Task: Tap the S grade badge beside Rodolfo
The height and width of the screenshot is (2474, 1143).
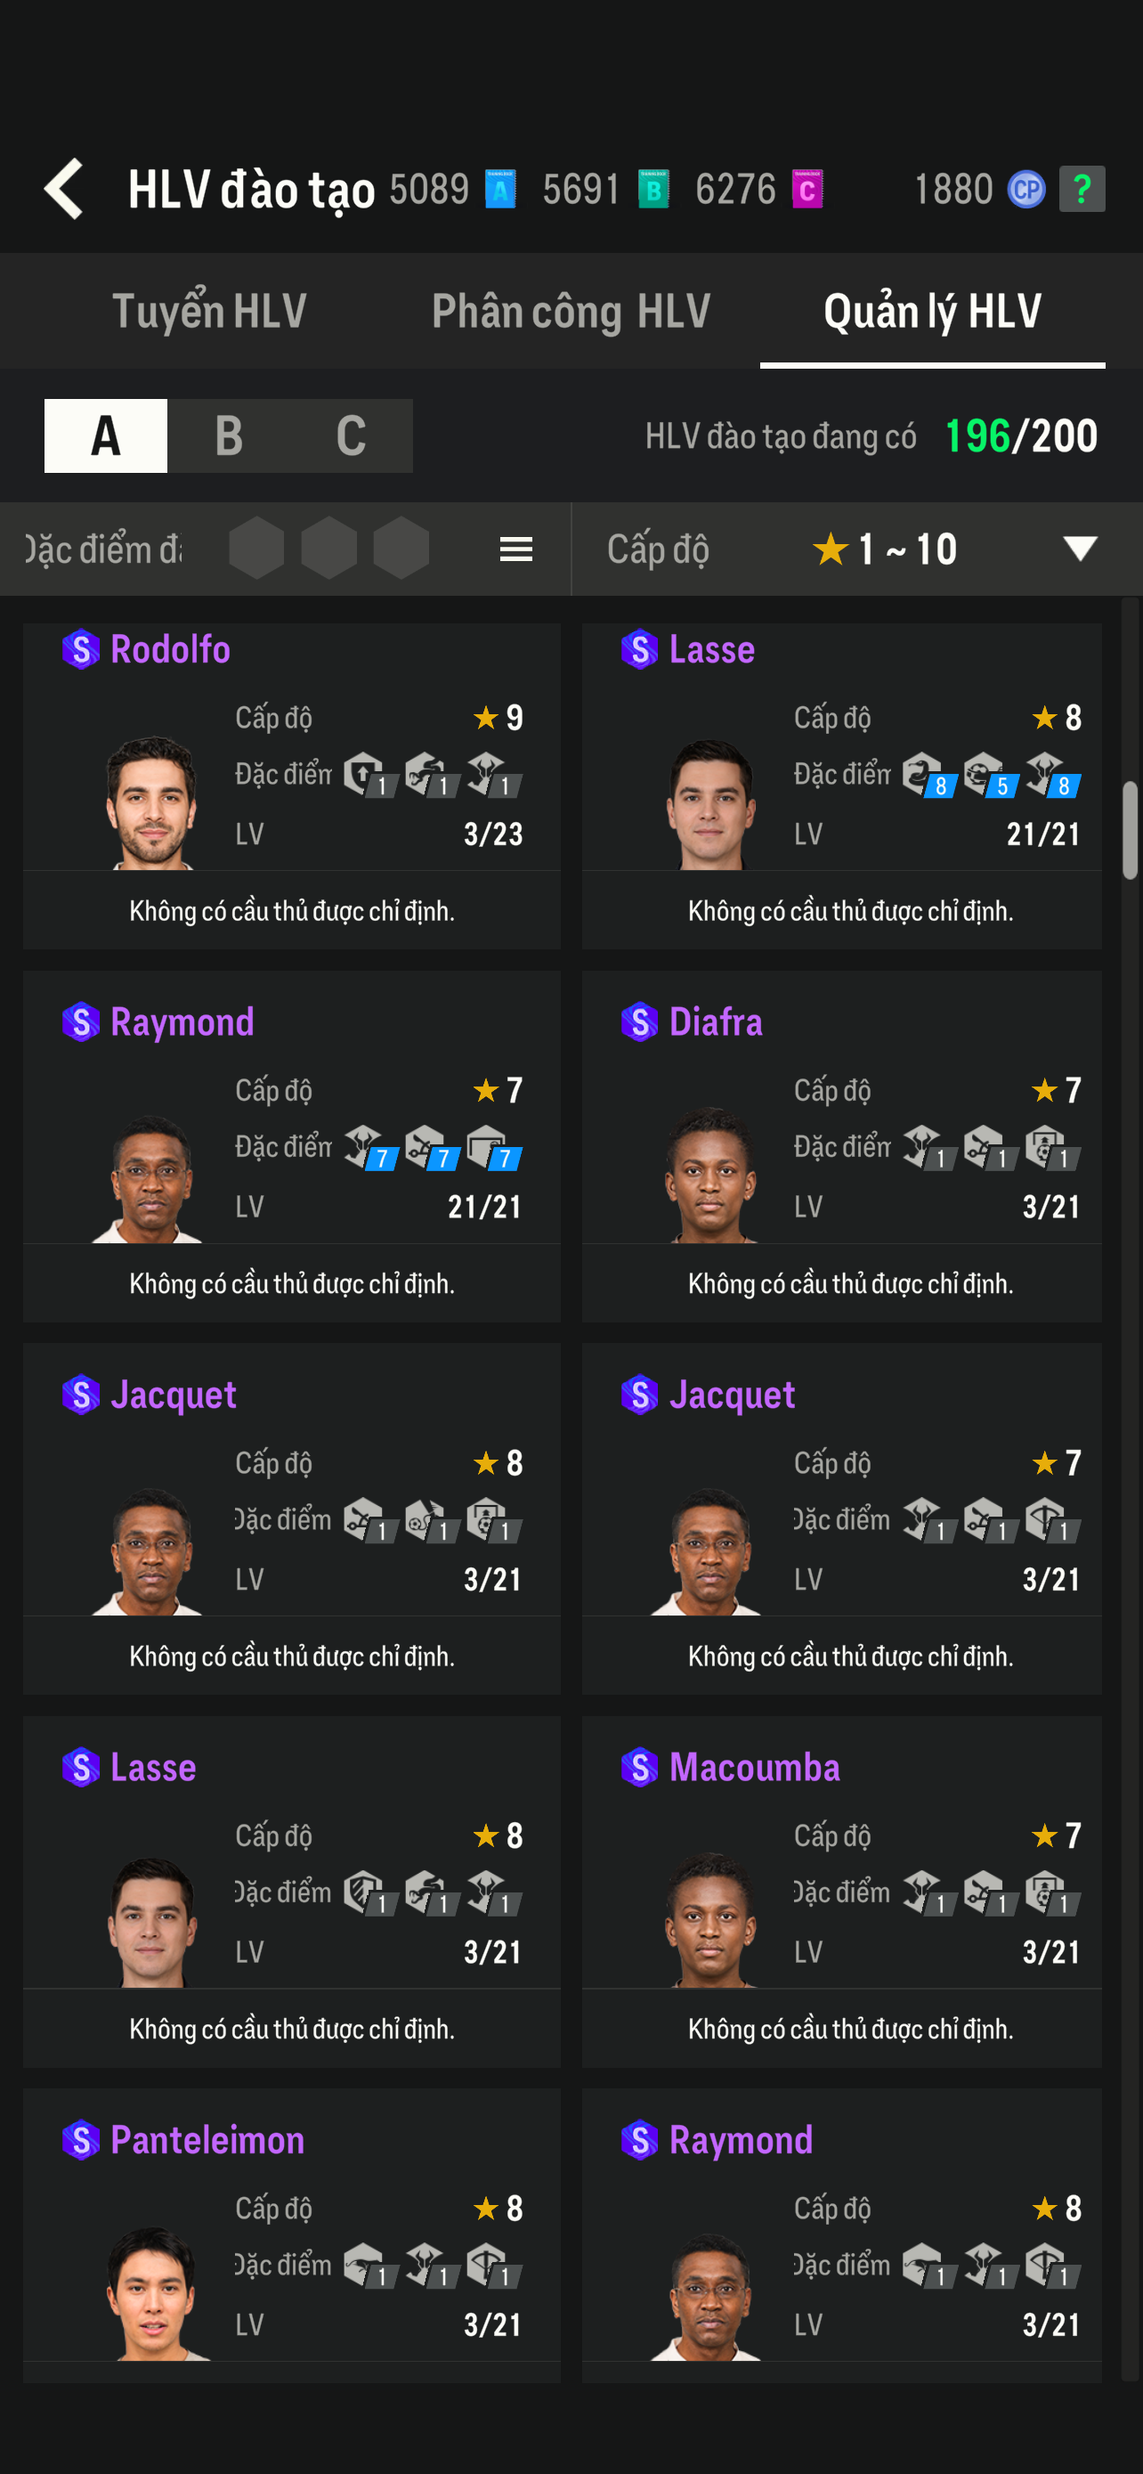Action: click(81, 649)
